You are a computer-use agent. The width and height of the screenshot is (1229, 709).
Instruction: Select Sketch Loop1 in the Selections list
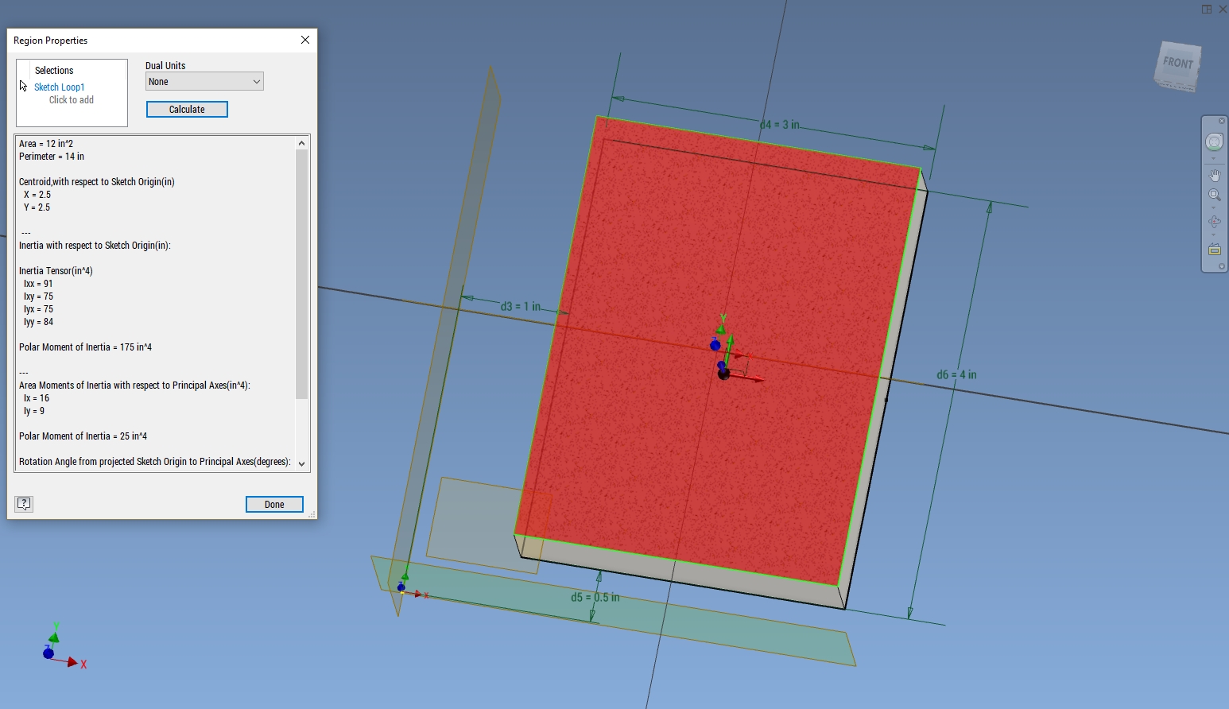pos(59,87)
